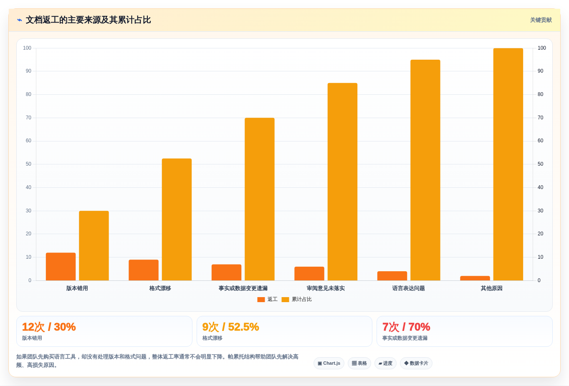
Task: Click the 语言表达问题 累计占比 bar
Action: click(x=425, y=170)
